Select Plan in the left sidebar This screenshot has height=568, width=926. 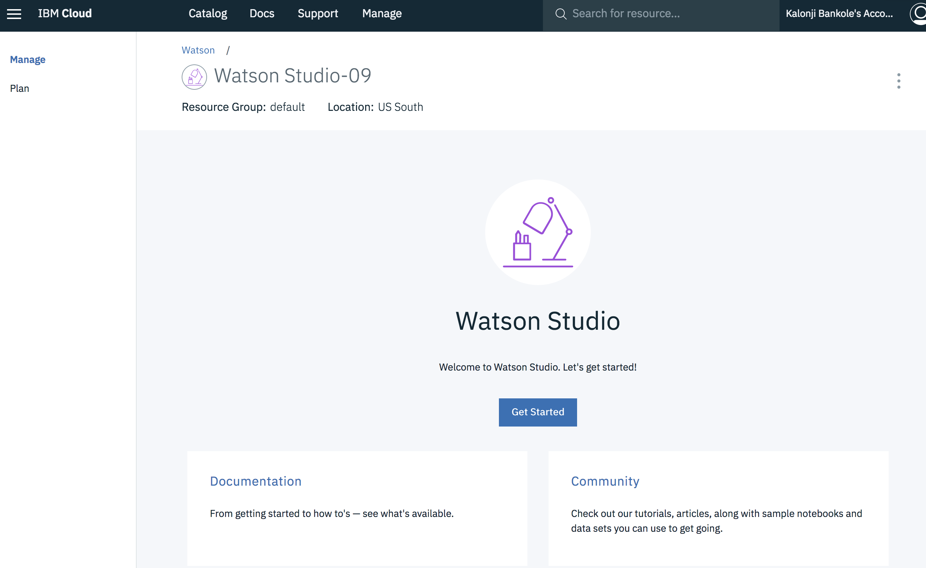coord(20,88)
